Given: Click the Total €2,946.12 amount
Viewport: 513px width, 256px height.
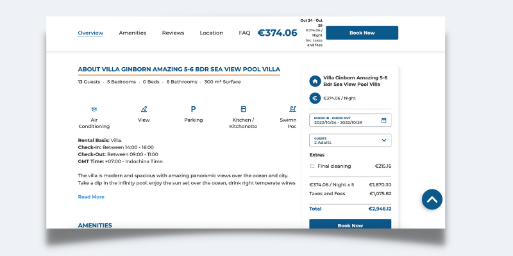Looking at the screenshot, I should [x=380, y=209].
